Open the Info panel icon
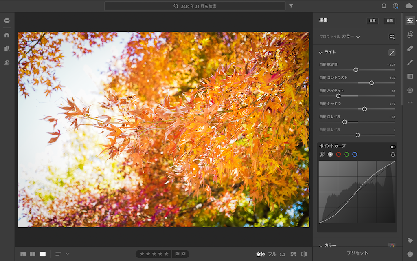The height and width of the screenshot is (261, 417). click(410, 254)
